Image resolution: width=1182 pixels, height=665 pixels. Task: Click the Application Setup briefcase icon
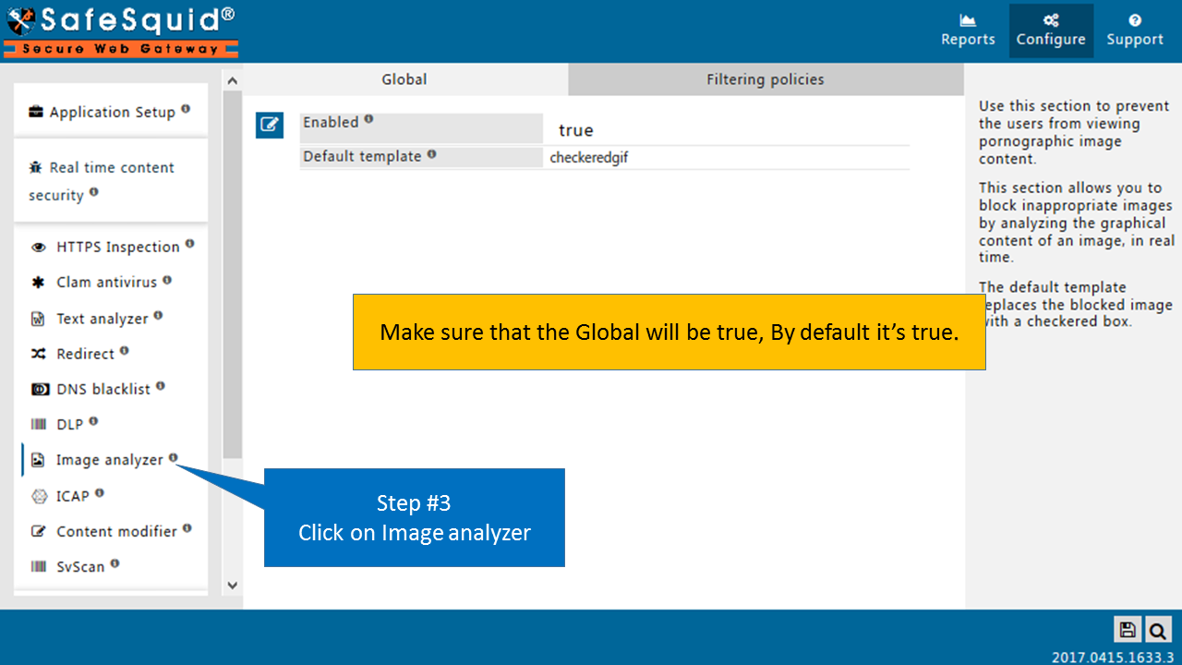pos(36,112)
